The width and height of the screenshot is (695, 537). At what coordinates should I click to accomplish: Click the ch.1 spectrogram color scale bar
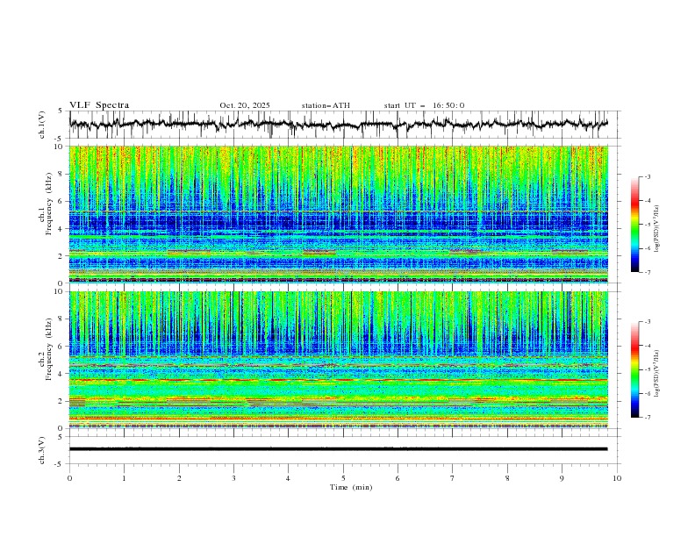pyautogui.click(x=634, y=225)
